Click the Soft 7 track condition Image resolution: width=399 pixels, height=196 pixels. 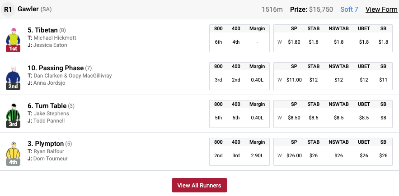[x=349, y=9]
